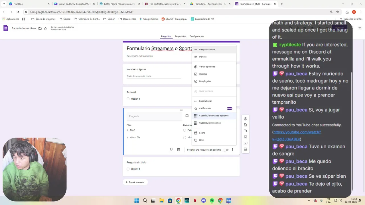Open File Explorer from the taskbar
The height and width of the screenshot is (205, 365).
coord(161,200)
